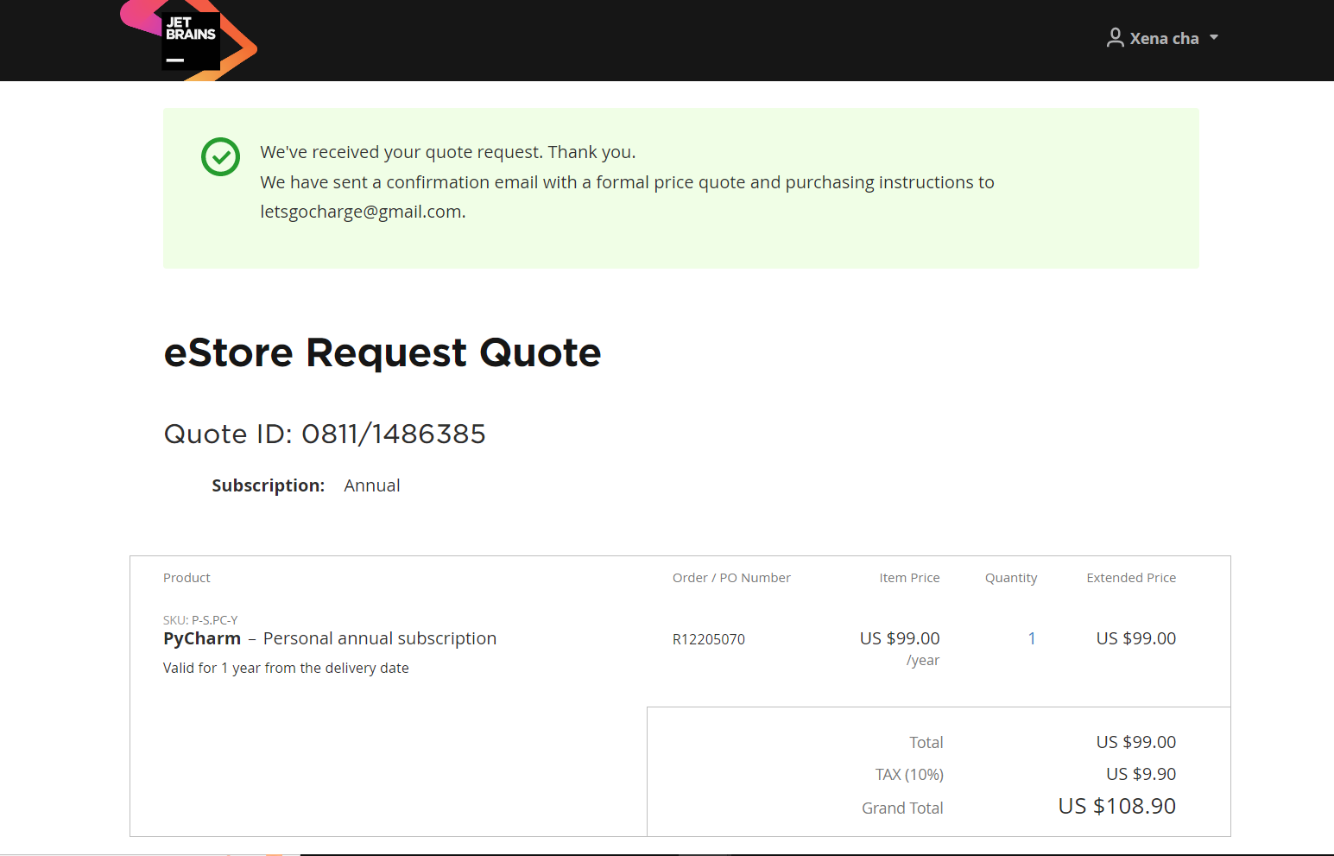Image resolution: width=1334 pixels, height=856 pixels.
Task: Select the Quote ID 0811/1486385 text
Action: coord(325,434)
